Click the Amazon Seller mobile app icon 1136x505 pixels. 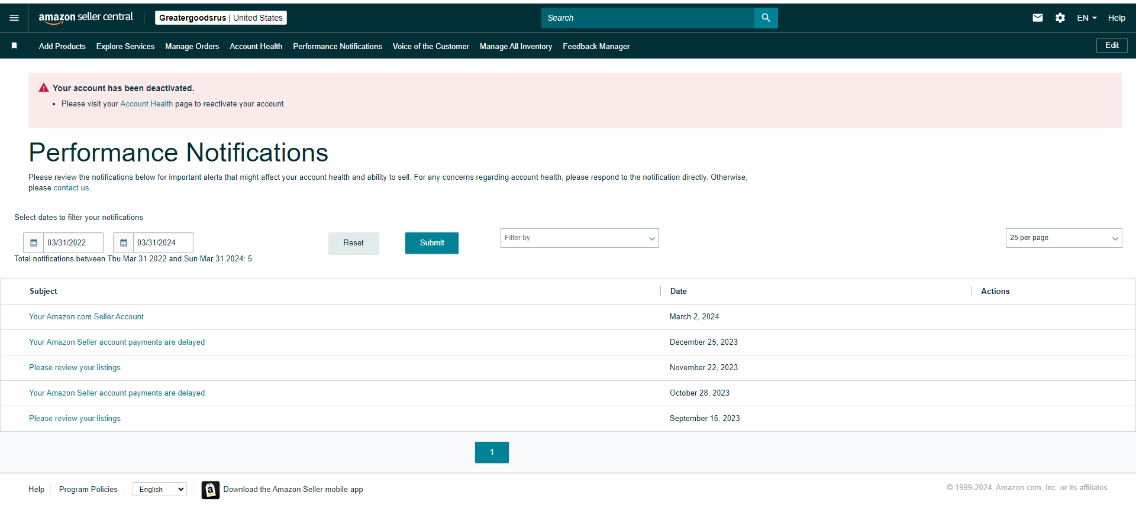coord(210,490)
